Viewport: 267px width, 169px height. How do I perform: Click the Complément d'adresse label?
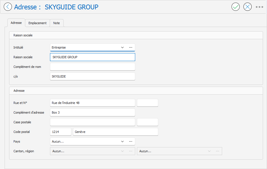(x=29, y=112)
